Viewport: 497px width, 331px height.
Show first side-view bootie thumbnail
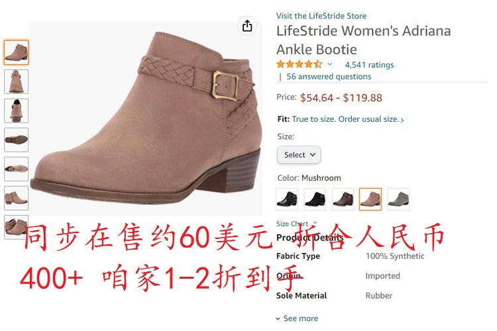pyautogui.click(x=16, y=52)
